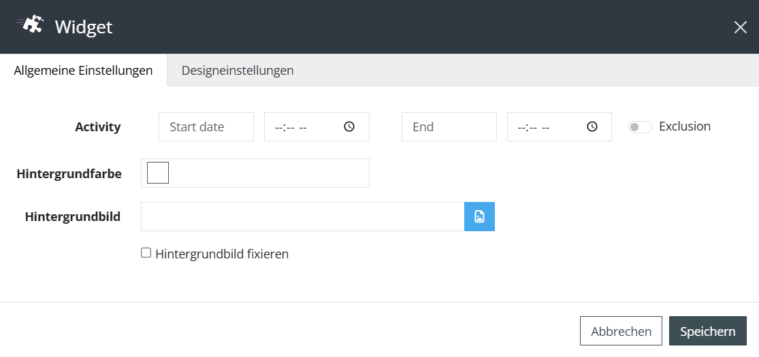Click the clock icon in end time field
Viewport: 759px width, 357px height.
(592, 126)
